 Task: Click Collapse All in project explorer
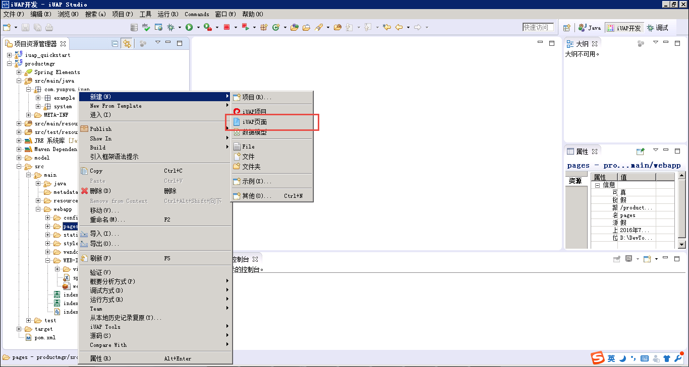(115, 44)
